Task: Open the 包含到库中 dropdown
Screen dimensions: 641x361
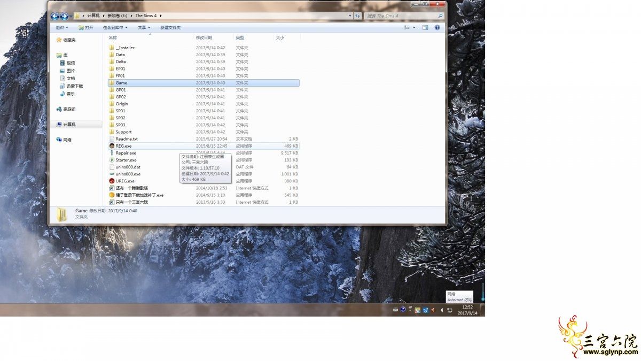Action: [115, 27]
